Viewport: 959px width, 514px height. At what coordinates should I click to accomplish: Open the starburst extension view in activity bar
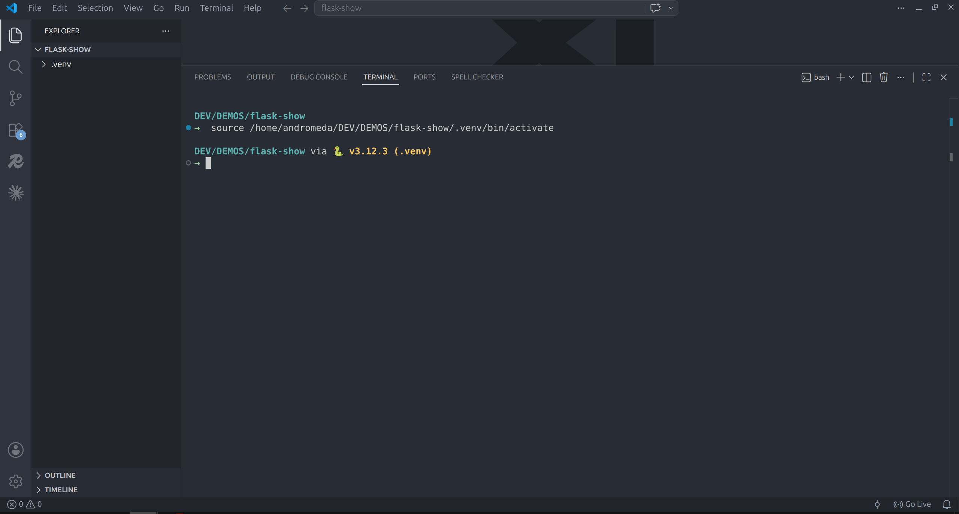(16, 193)
